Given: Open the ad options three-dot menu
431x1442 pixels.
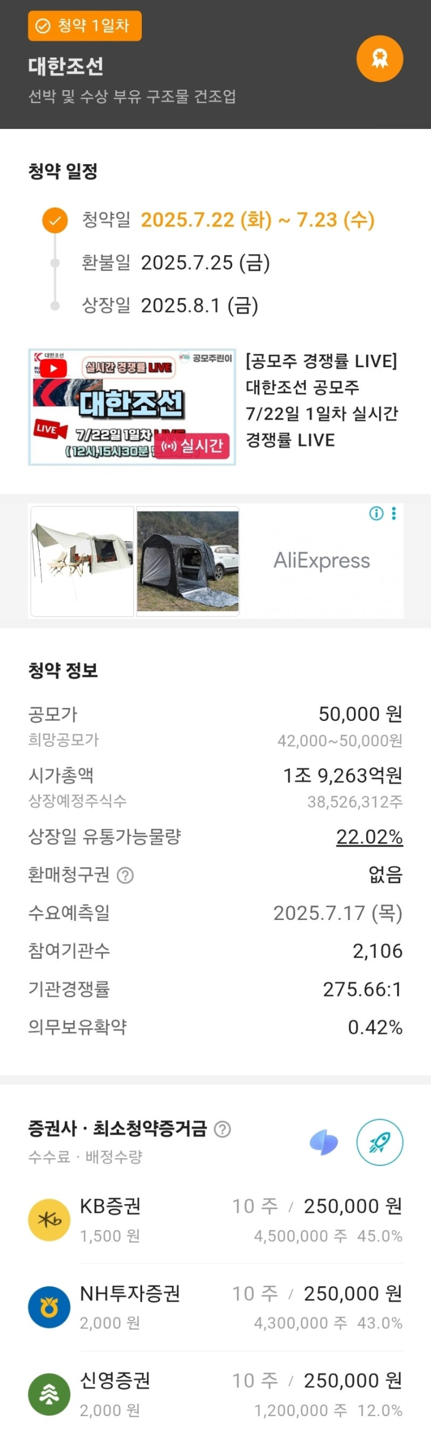Looking at the screenshot, I should pos(394,513).
